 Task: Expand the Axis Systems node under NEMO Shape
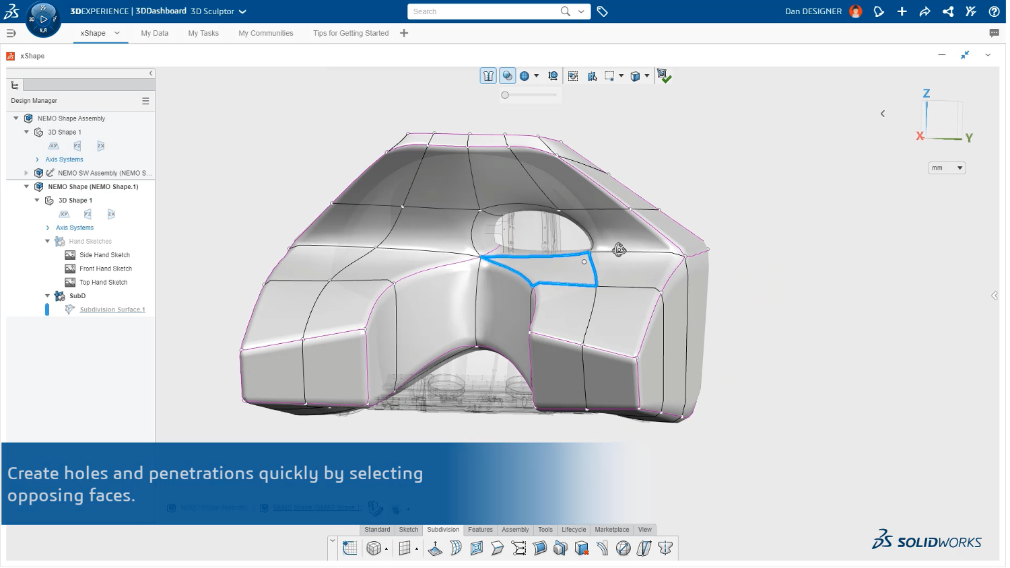click(x=48, y=228)
